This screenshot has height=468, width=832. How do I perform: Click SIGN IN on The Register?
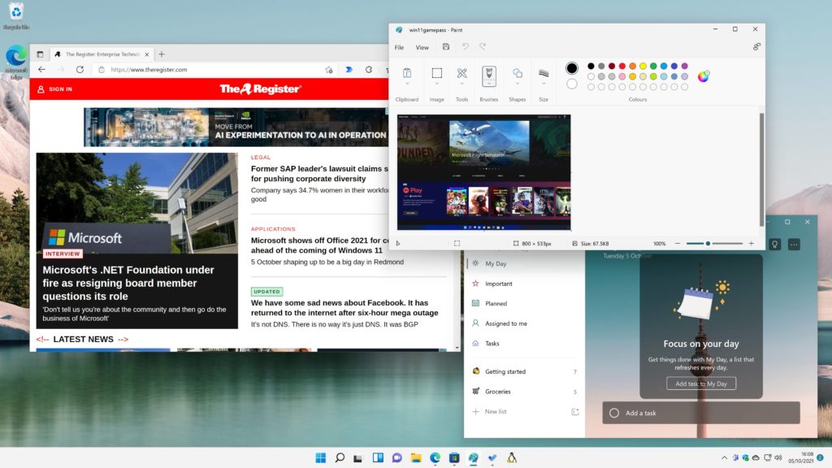[54, 89]
